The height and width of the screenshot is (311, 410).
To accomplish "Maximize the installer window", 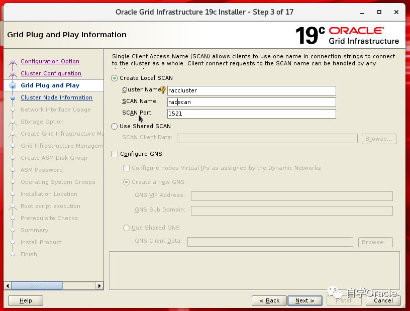I will point(379,12).
